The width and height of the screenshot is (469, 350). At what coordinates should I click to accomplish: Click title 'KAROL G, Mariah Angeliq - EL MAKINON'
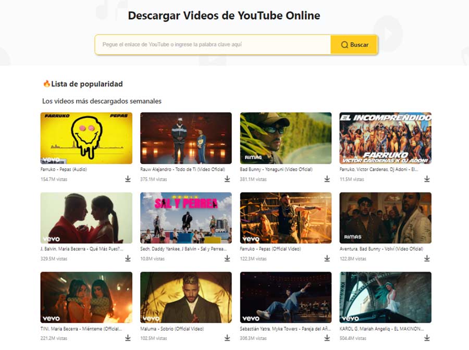[381, 329]
